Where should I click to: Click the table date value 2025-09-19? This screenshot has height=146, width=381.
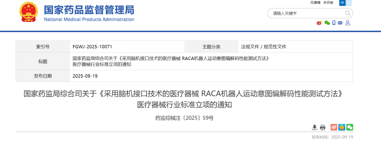pos(85,76)
